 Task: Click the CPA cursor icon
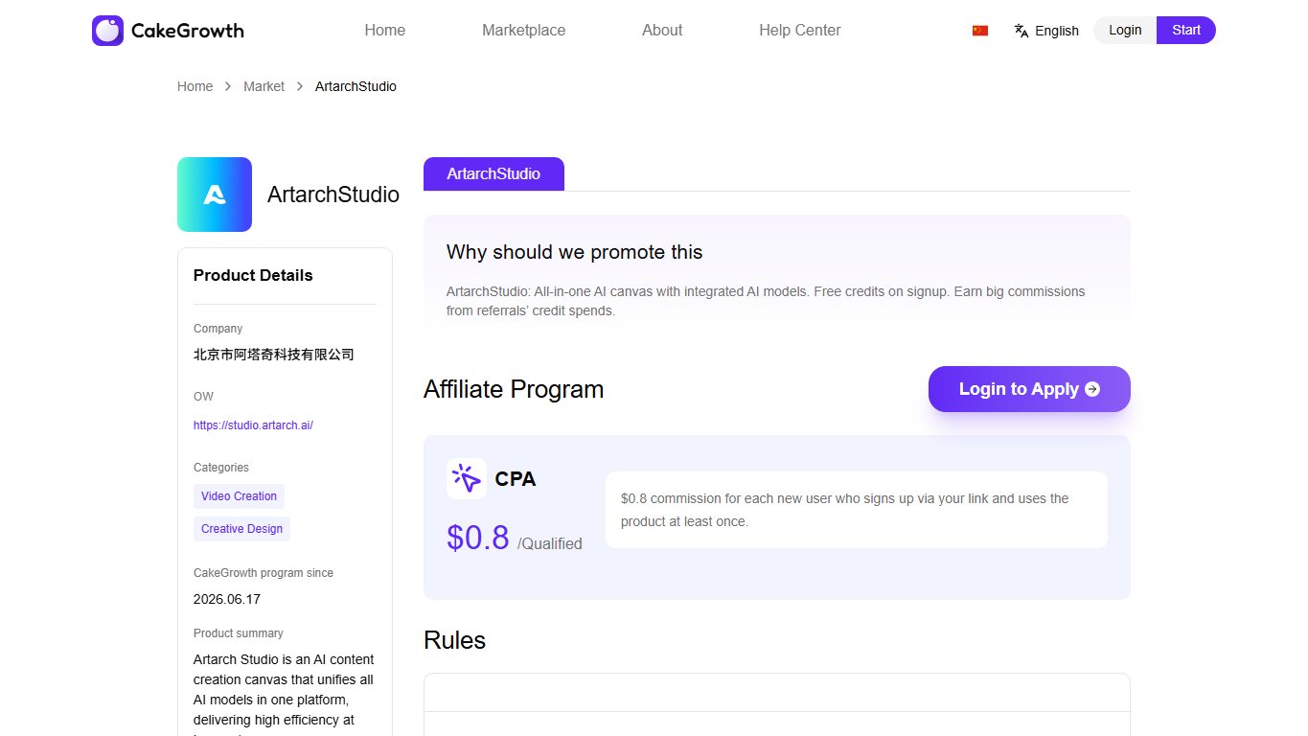[x=467, y=478]
